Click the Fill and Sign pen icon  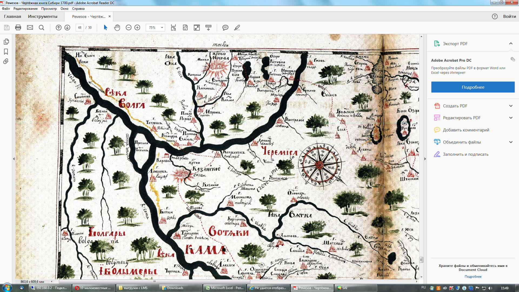pyautogui.click(x=437, y=154)
